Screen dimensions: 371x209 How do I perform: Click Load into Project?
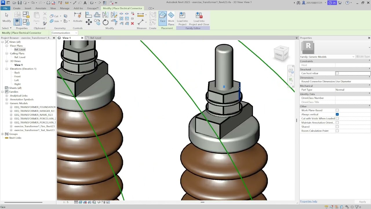point(182,19)
